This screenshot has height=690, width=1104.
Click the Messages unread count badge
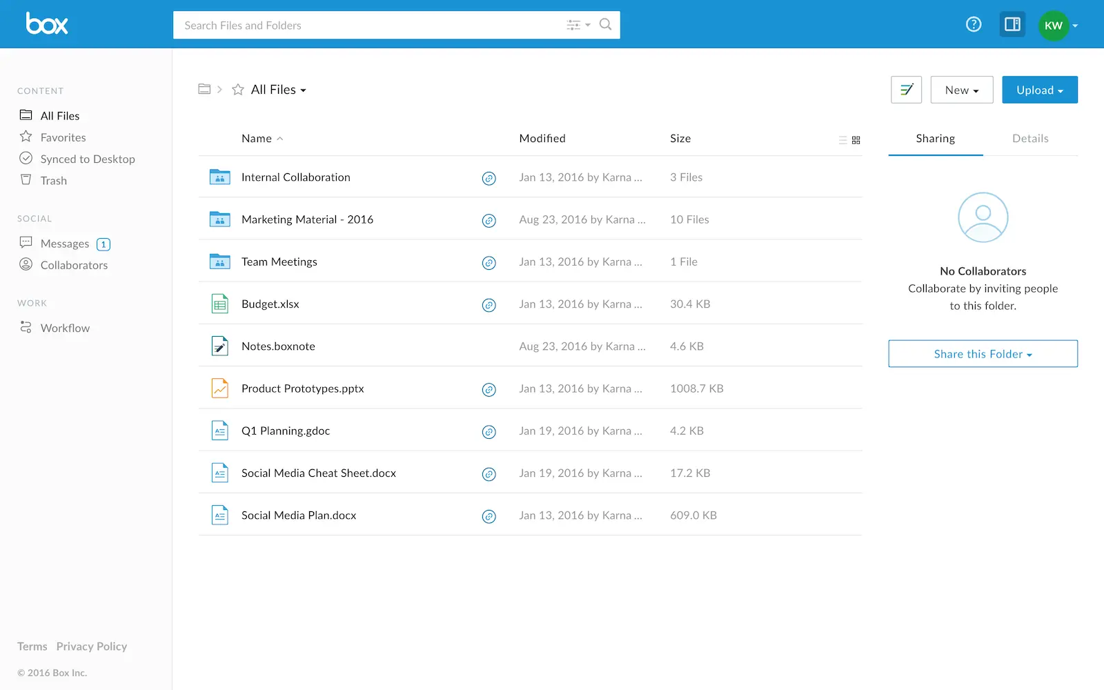point(103,244)
